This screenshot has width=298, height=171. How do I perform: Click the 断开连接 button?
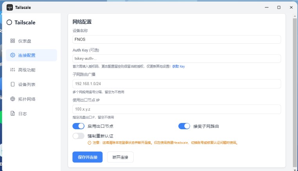click(x=120, y=157)
